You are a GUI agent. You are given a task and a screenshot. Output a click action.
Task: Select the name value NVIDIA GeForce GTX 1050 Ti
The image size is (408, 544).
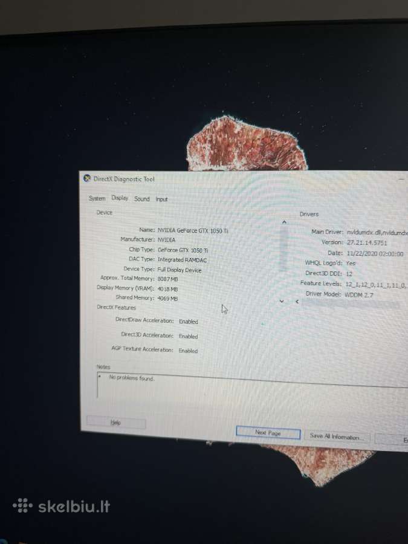point(193,231)
